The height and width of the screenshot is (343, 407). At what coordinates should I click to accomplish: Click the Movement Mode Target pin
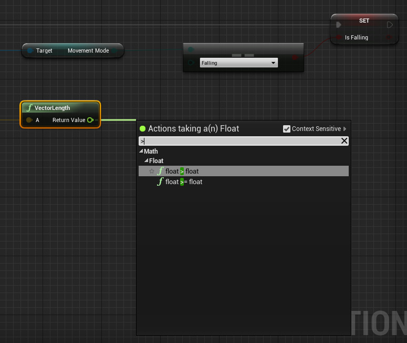coord(30,51)
